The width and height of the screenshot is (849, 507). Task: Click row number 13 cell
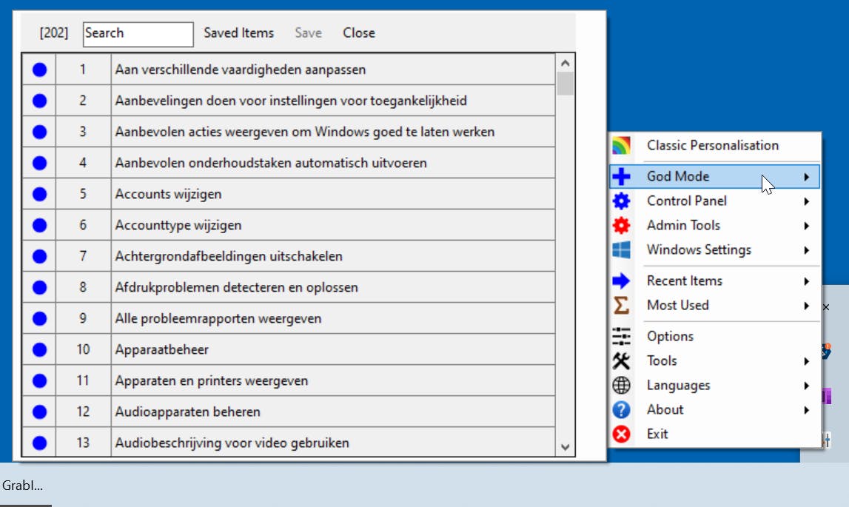83,443
